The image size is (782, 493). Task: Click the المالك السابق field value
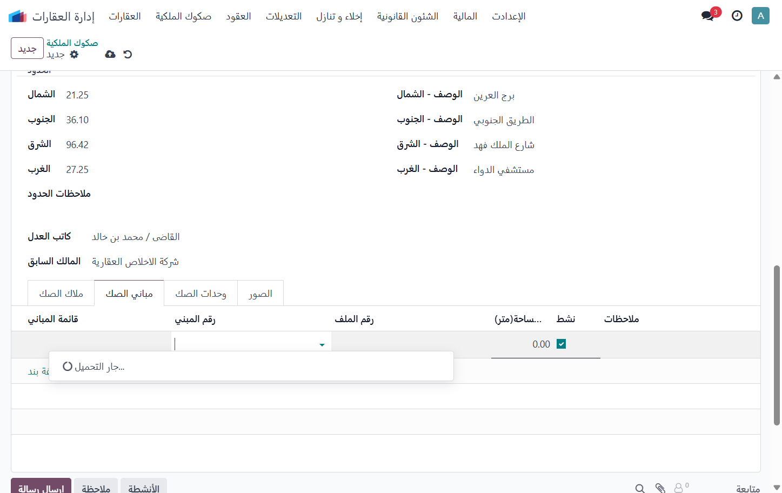click(135, 262)
